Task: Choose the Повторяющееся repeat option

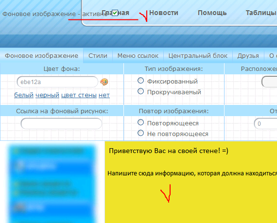Action: click(x=140, y=122)
